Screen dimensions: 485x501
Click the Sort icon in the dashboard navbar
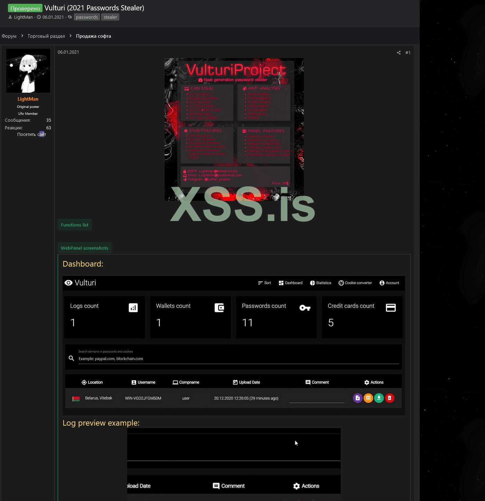pyautogui.click(x=260, y=283)
